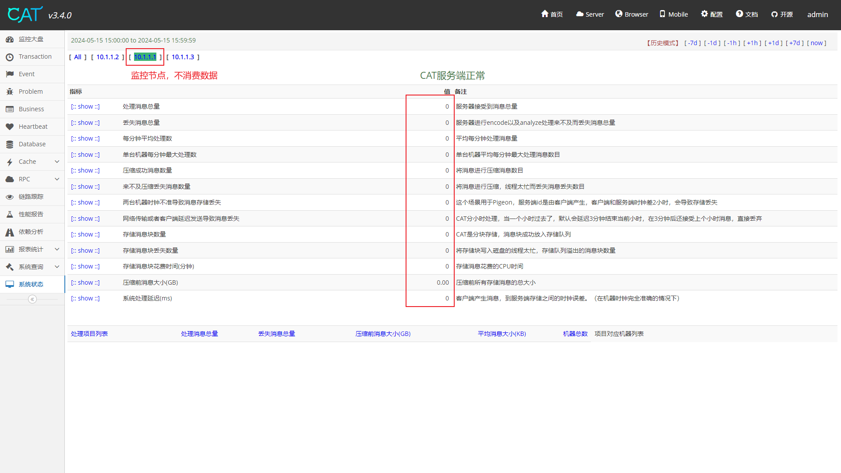Click the Transaction clock icon
This screenshot has height=473, width=841.
tap(10, 57)
